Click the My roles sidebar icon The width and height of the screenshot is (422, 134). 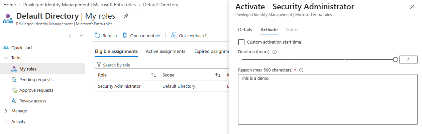pos(14,69)
